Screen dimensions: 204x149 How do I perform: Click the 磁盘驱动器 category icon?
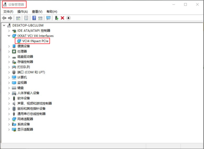[x=14, y=57]
